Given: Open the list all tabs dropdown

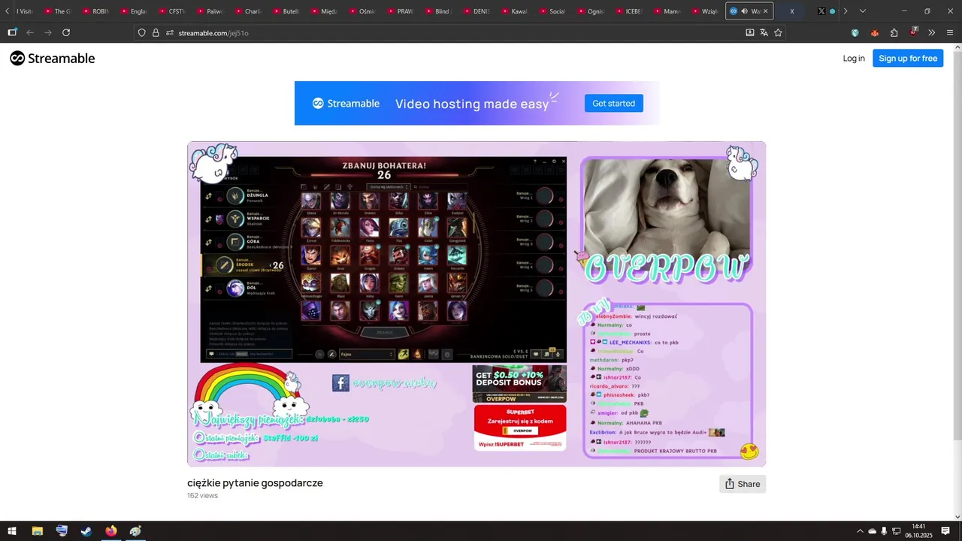Looking at the screenshot, I should [x=862, y=11].
